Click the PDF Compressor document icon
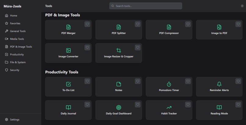The width and height of the screenshot is (246, 125). coord(169,27)
